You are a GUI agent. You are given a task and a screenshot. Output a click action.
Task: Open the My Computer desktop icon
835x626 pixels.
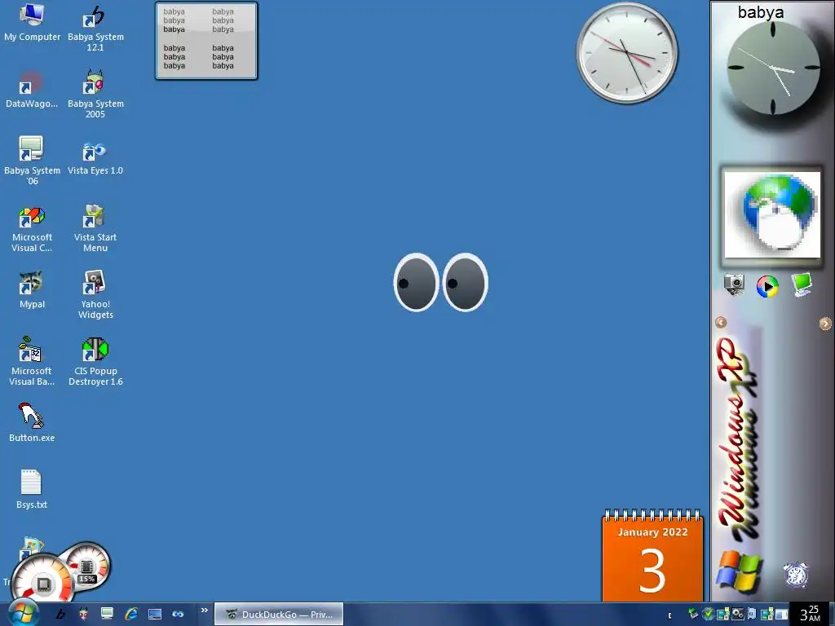coord(32,22)
